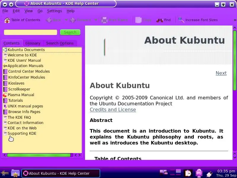This screenshot has height=178, width=237.
Task: Expand the toolbar overflow chevron
Action: click(x=235, y=20)
